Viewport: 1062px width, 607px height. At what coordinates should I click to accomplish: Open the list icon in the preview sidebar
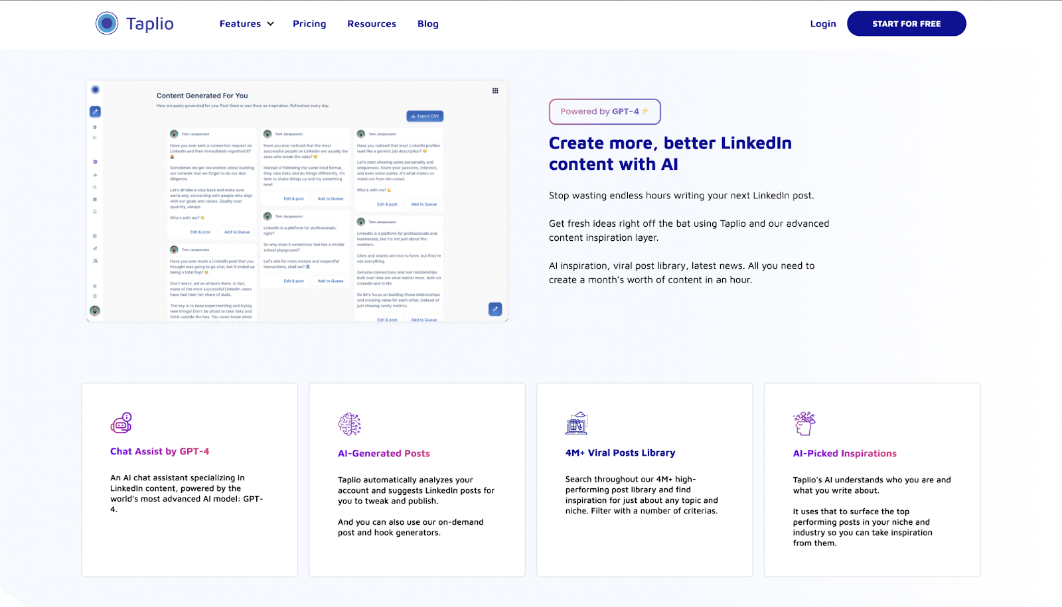click(95, 127)
